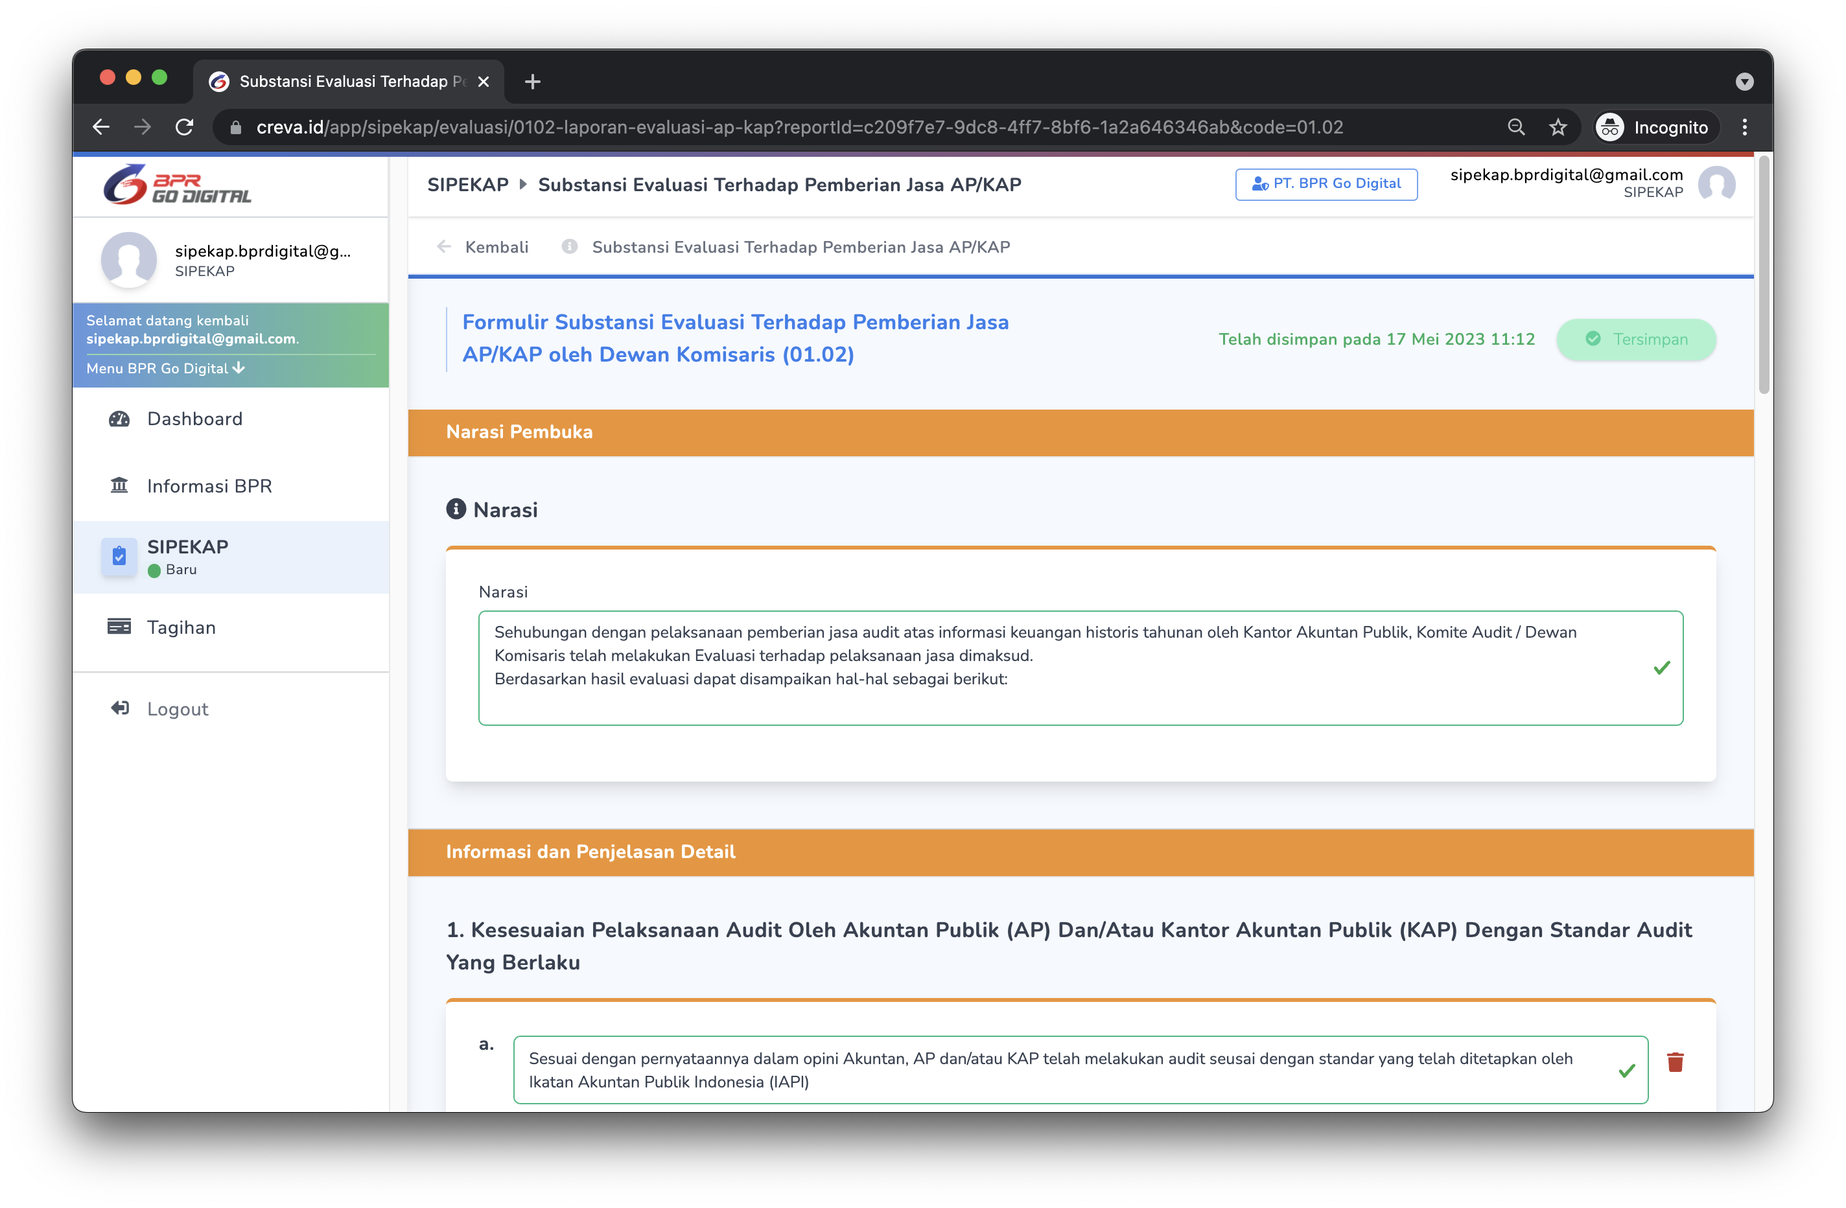This screenshot has width=1846, height=1208.
Task: Open the Dashboard menu item
Action: click(x=231, y=419)
